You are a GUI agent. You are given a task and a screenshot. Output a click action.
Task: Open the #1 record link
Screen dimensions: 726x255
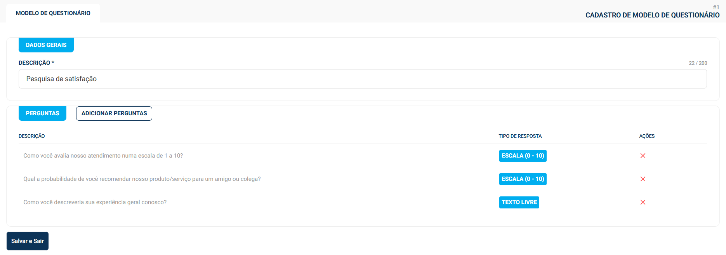[x=716, y=7]
